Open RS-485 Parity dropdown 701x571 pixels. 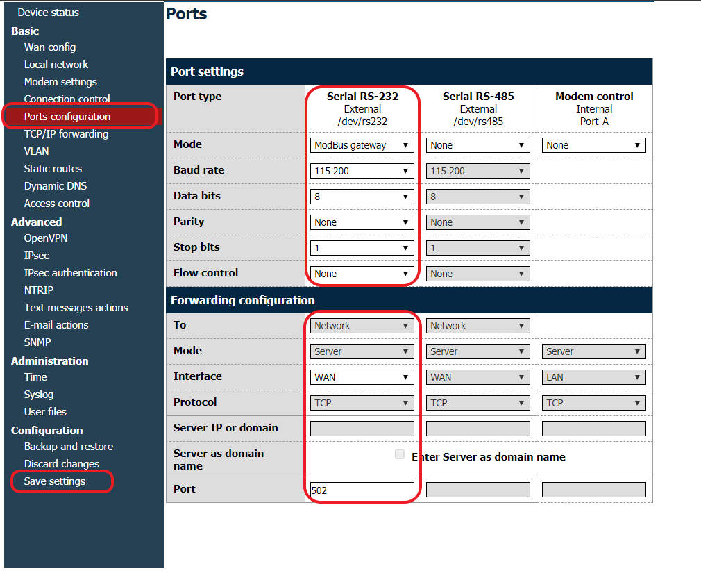[x=478, y=222]
